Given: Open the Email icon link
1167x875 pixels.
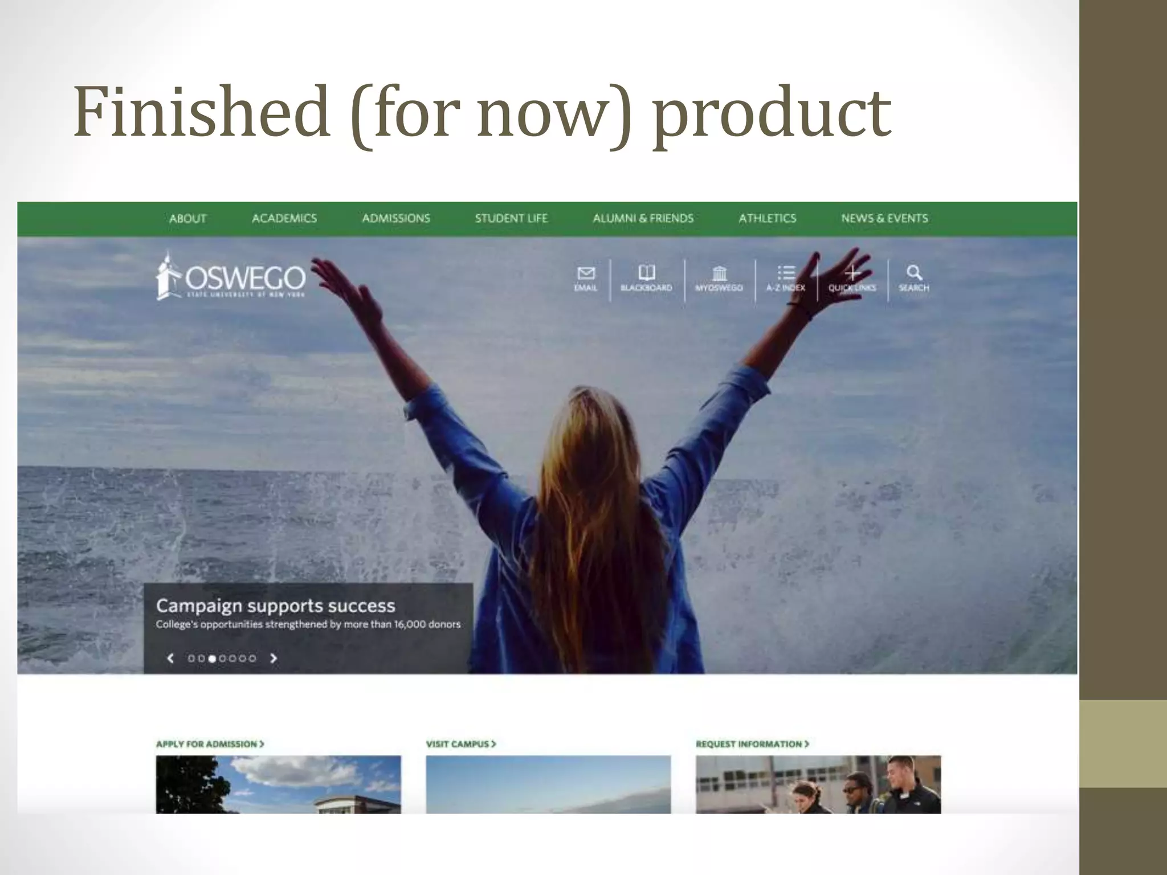Looking at the screenshot, I should click(586, 273).
